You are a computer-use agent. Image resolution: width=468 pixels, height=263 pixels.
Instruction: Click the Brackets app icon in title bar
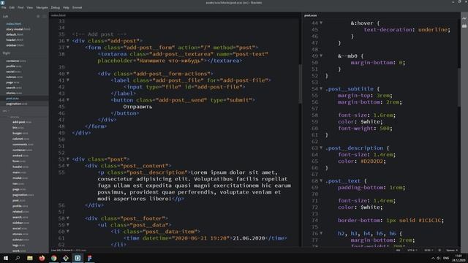(x=2, y=2)
